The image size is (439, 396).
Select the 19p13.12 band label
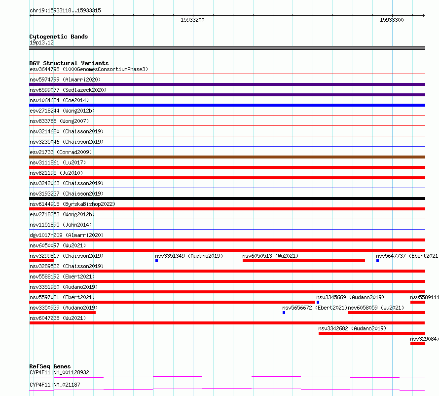41,42
